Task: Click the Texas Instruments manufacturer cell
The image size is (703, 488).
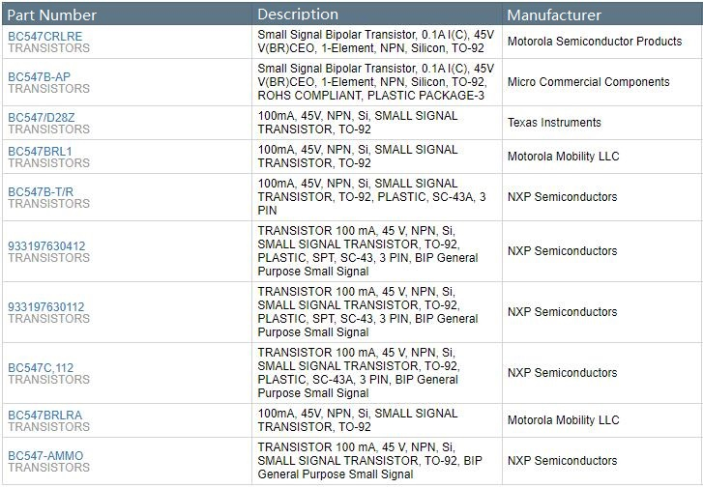Action: [x=554, y=123]
